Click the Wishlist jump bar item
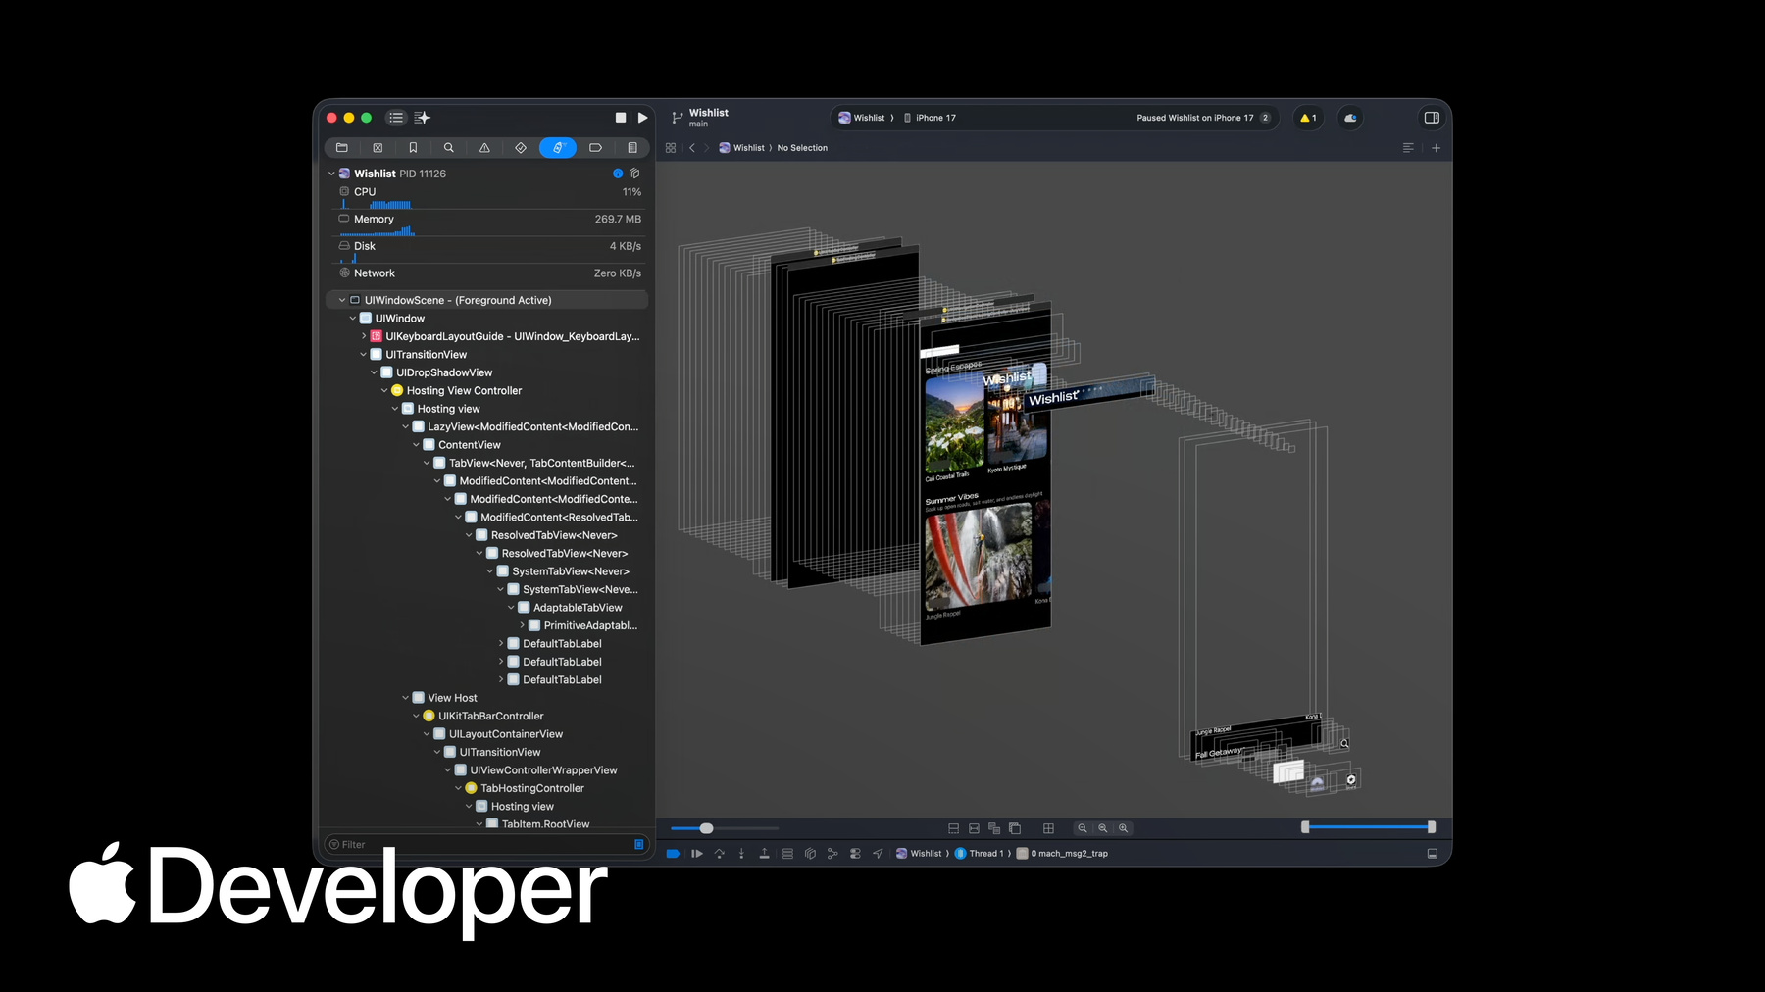Viewport: 1765px width, 992px height. [x=741, y=148]
